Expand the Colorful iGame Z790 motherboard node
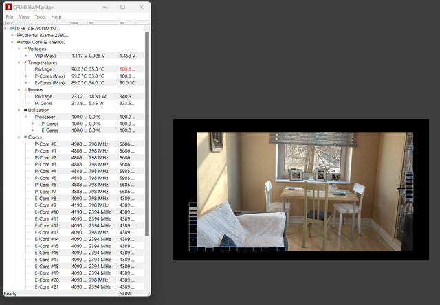 [12, 35]
